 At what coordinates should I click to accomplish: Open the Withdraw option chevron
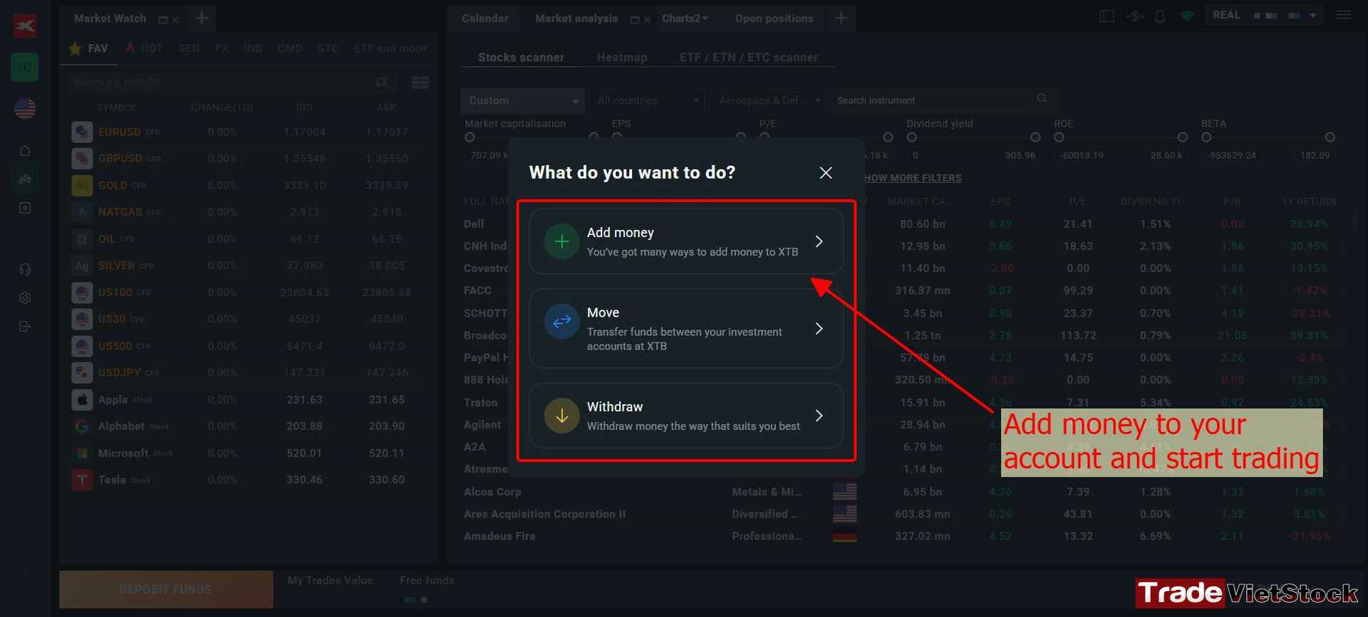point(819,416)
